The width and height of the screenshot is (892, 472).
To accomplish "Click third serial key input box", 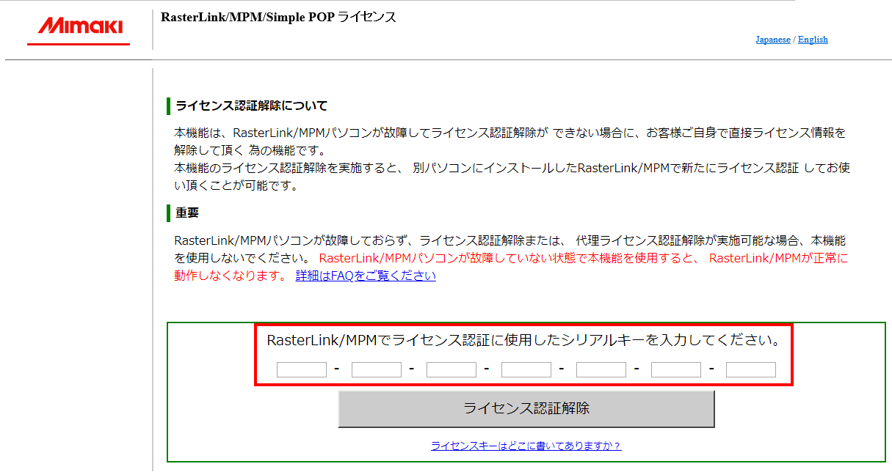I will [x=452, y=369].
